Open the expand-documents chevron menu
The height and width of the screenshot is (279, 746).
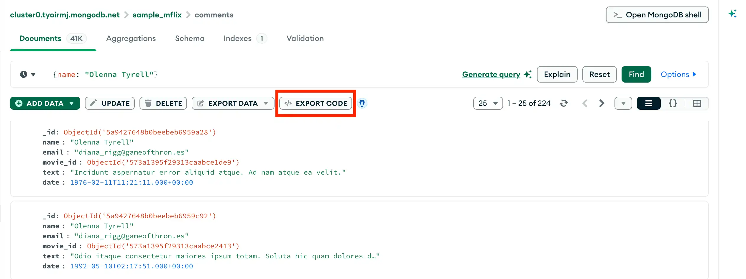[x=623, y=103]
